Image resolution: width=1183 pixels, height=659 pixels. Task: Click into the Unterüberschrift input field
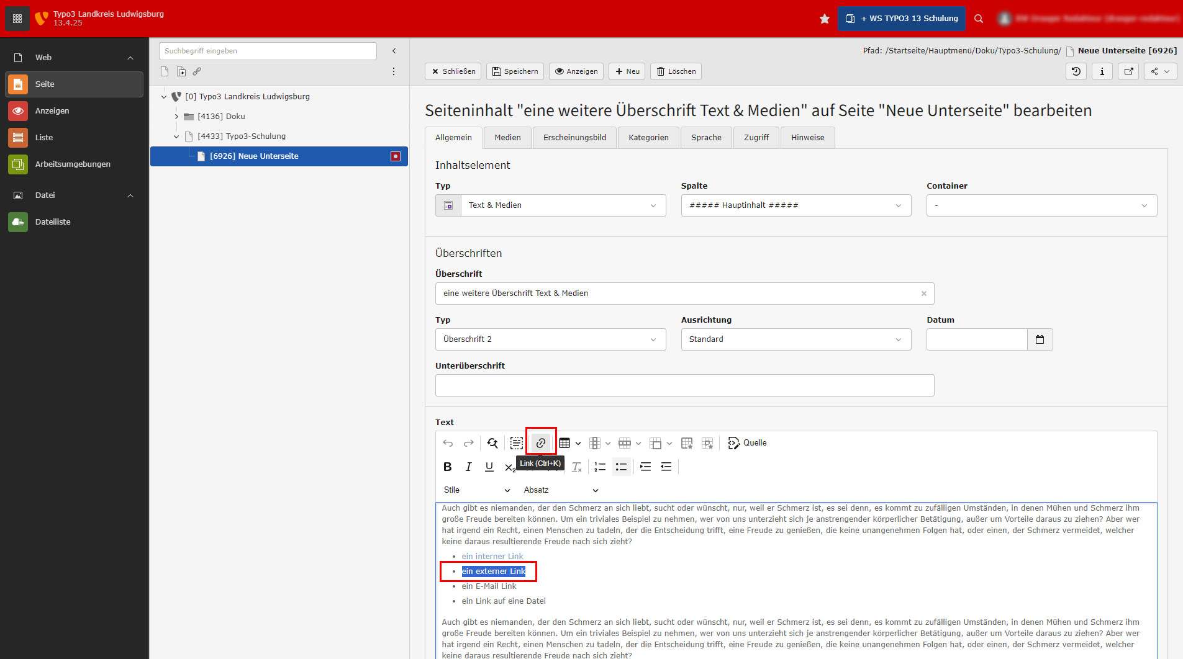point(684,385)
